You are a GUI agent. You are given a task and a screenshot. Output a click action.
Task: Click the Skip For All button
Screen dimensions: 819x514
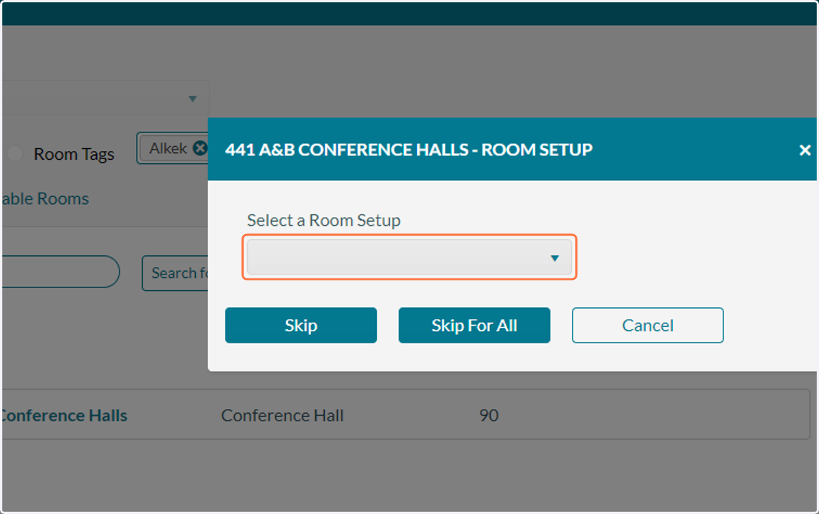coord(474,325)
